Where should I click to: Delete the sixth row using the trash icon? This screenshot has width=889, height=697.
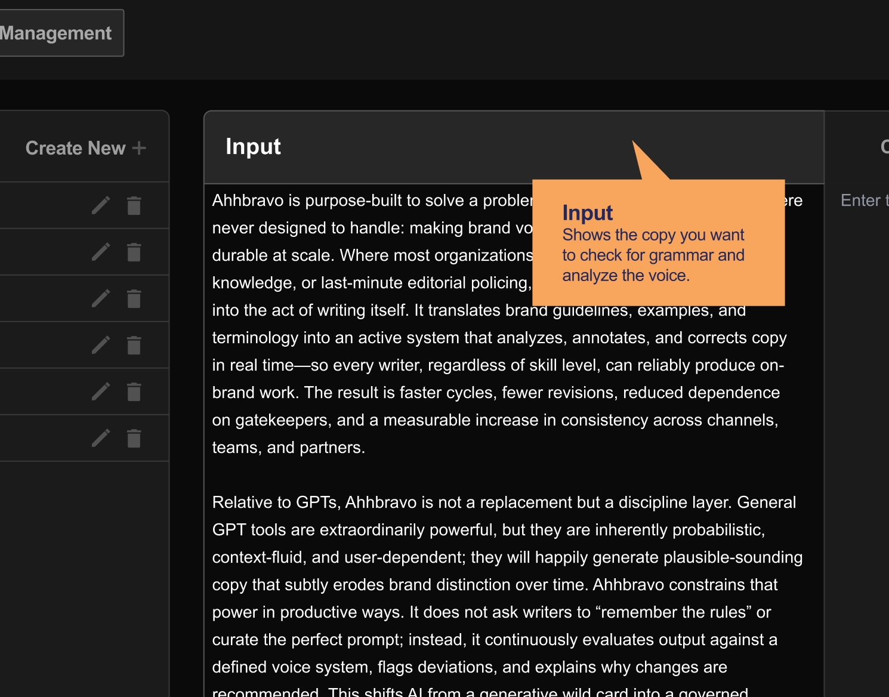[x=134, y=438]
